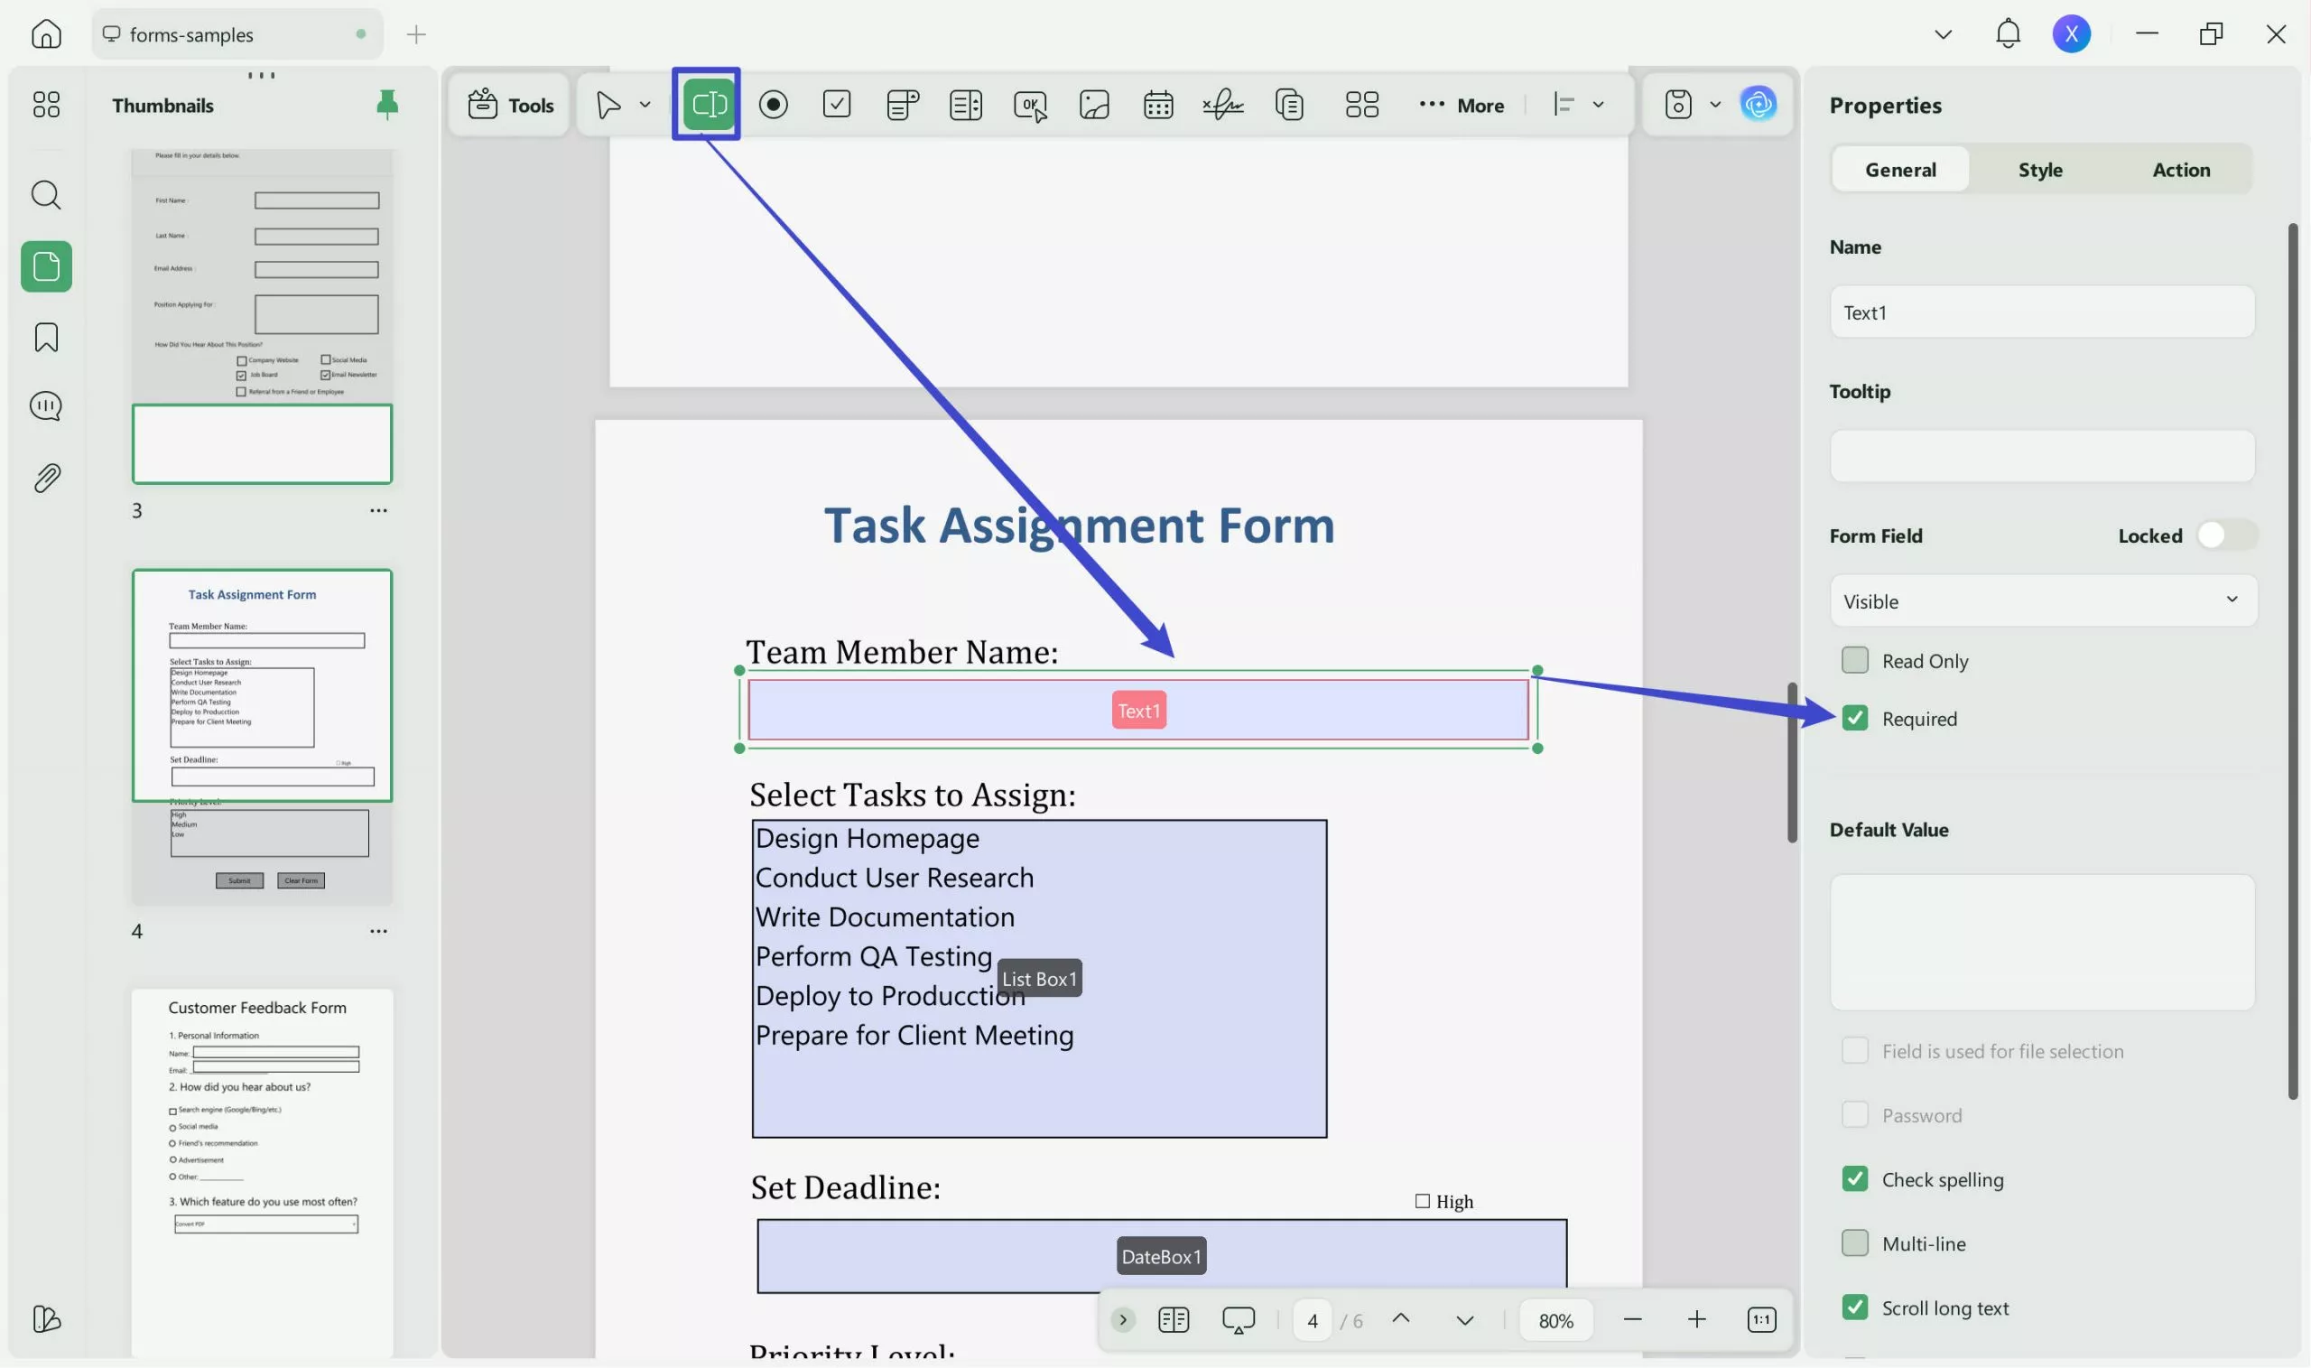Viewport: 2311px width, 1368px height.
Task: Expand the align options dropdown
Action: tap(1598, 105)
